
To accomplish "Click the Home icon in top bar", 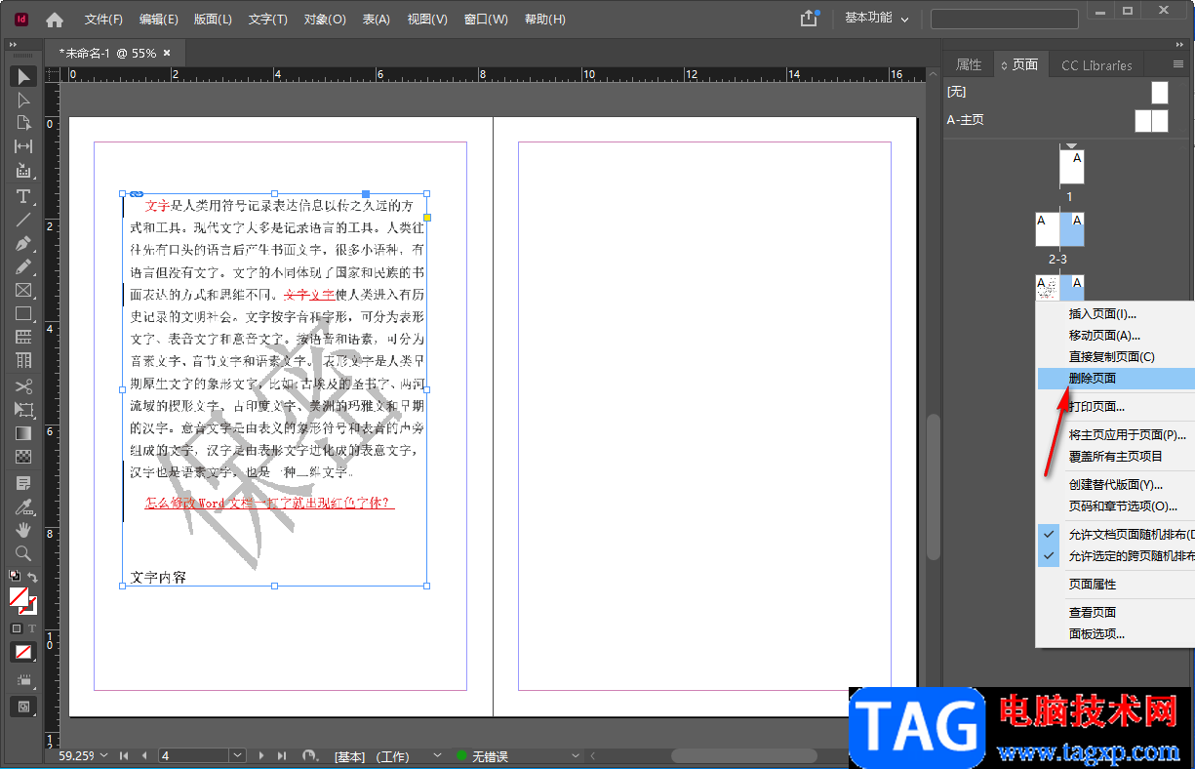I will click(55, 19).
